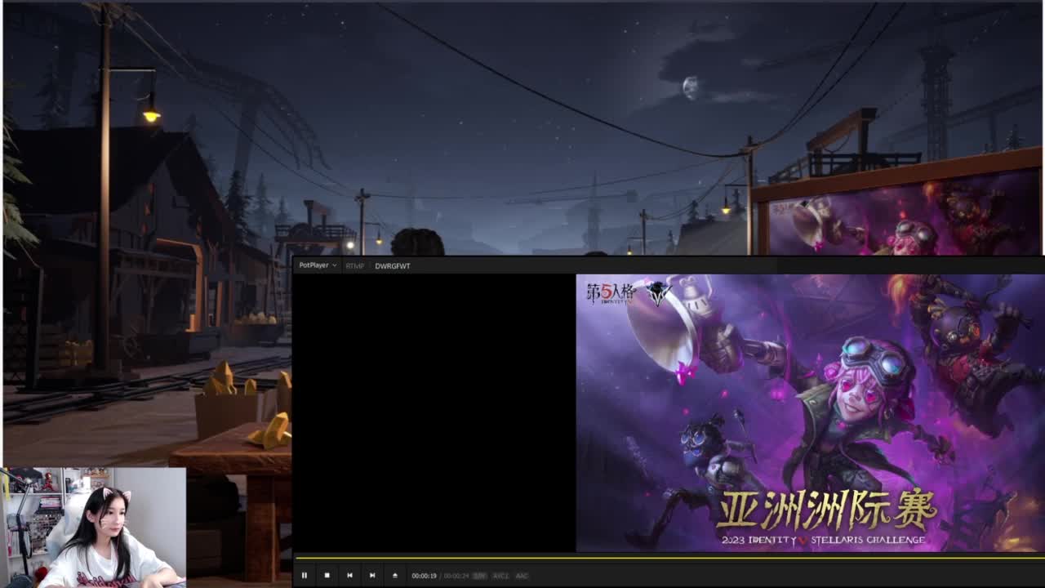The image size is (1045, 588).
Task: Seek along the yellow playback progress bar
Action: click(x=669, y=559)
